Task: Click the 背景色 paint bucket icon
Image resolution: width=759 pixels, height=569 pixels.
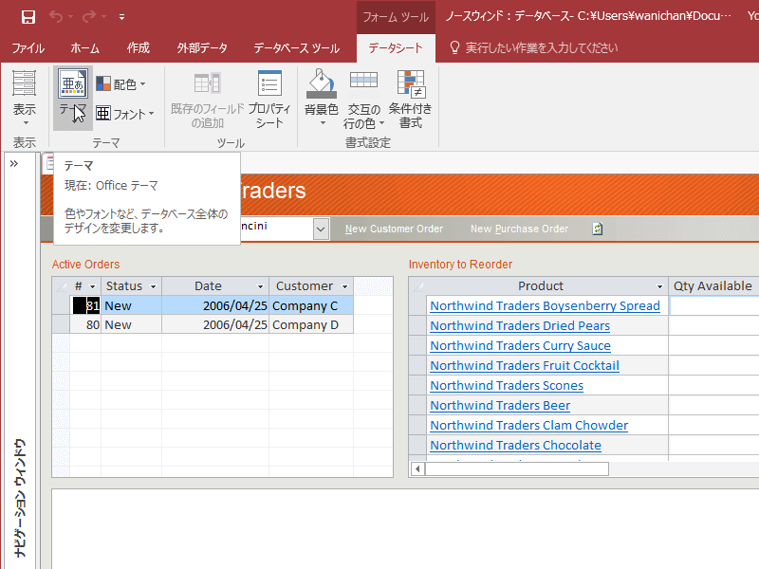Action: (x=322, y=83)
